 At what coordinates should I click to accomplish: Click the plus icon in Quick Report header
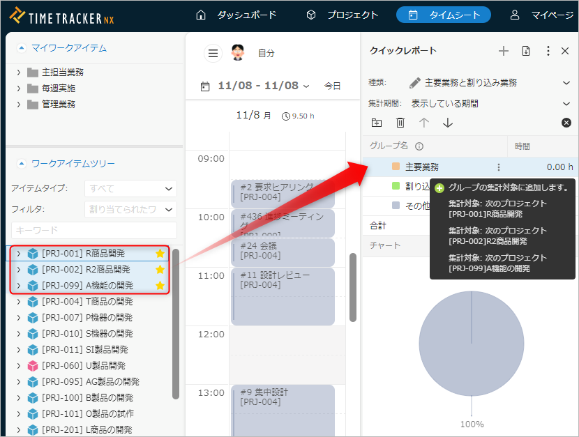[x=504, y=51]
